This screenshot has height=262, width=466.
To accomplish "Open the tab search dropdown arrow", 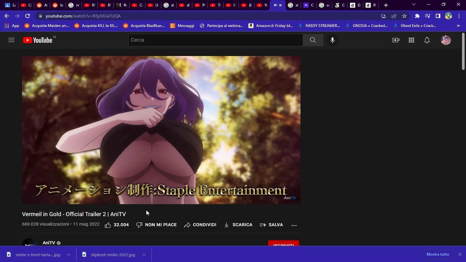I will coord(413,5).
